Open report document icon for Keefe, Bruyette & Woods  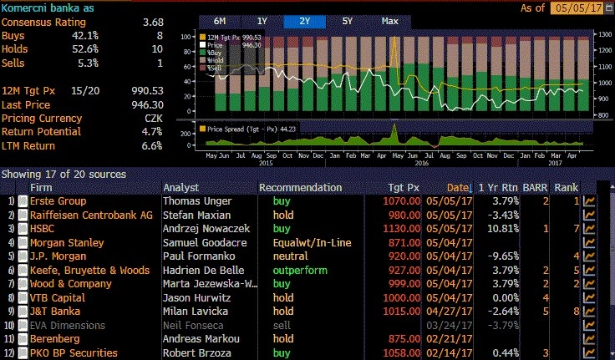click(x=23, y=270)
